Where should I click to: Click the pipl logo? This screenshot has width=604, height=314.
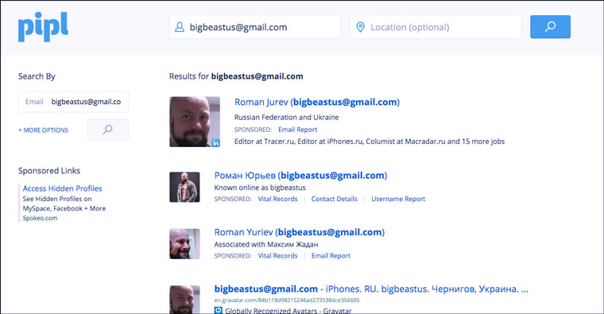(x=43, y=26)
